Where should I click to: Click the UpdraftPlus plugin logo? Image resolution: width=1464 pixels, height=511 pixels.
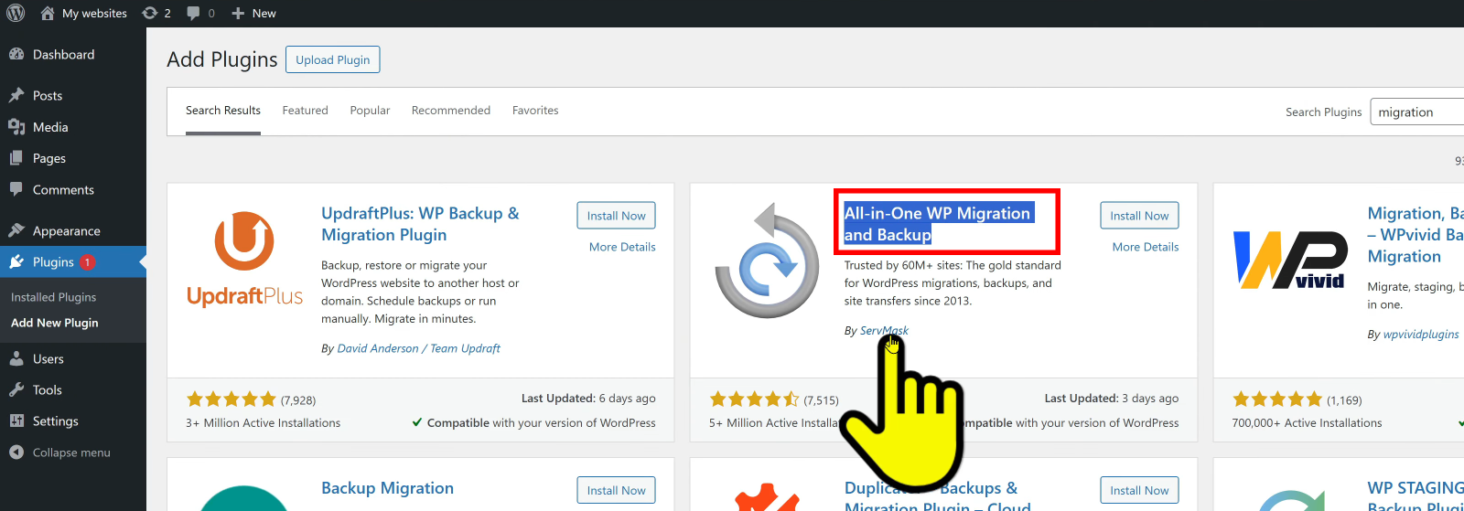click(244, 260)
